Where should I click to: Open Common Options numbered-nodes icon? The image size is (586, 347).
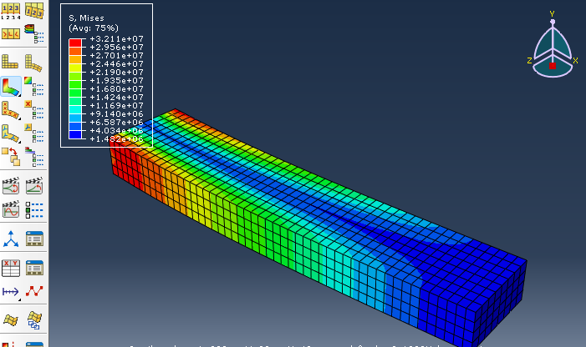click(x=11, y=11)
